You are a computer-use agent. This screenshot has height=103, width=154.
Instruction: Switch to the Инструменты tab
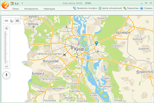pyautogui.click(x=31, y=9)
